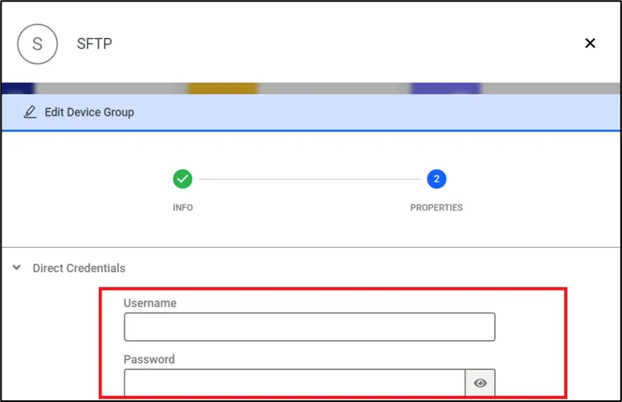Image resolution: width=622 pixels, height=402 pixels.
Task: Focus the Password input field
Action: (295, 382)
